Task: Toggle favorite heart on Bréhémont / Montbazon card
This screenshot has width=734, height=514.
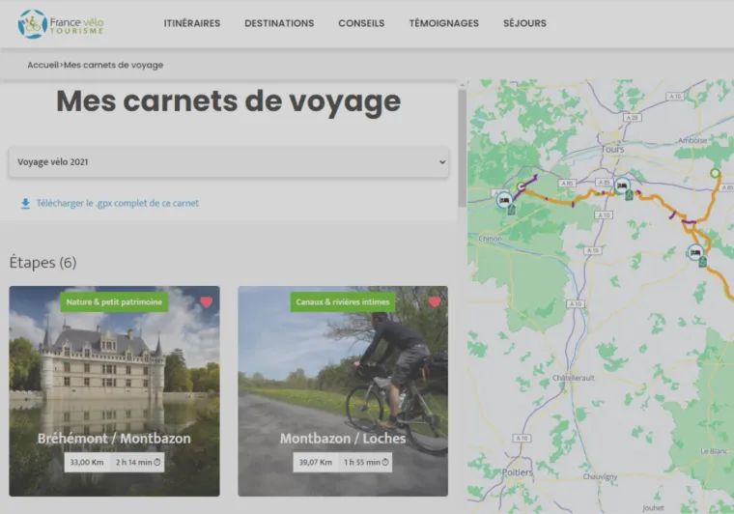Action: [x=207, y=302]
